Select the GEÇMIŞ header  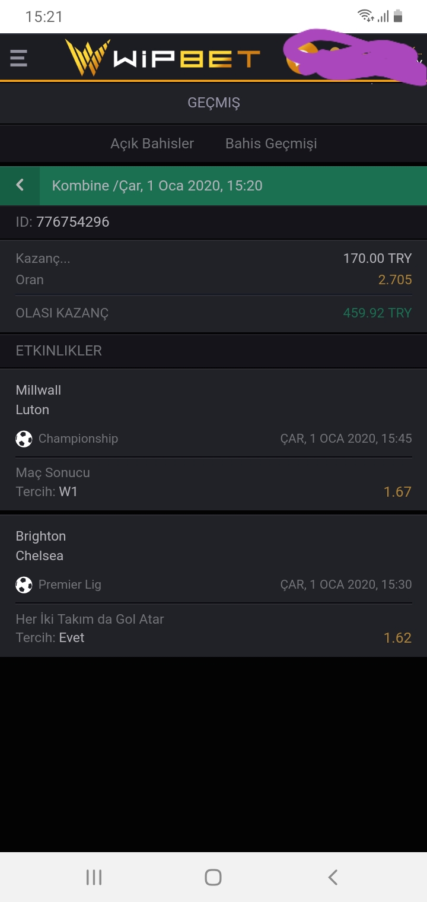(213, 103)
